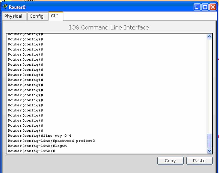Image resolution: width=219 pixels, height=173 pixels.
Task: Click the scrollbar down arrow in terminal
Action: pyautogui.click(x=210, y=151)
